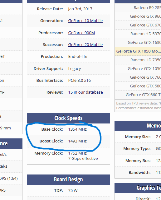
Task: Click the 'Bus Interface:' label
Action: point(50,81)
